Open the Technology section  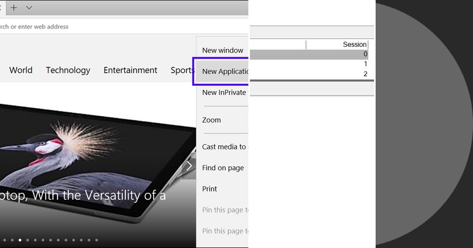coord(68,70)
